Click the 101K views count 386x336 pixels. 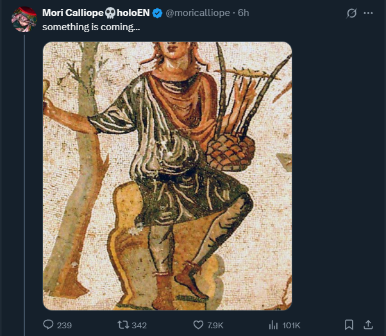click(291, 325)
